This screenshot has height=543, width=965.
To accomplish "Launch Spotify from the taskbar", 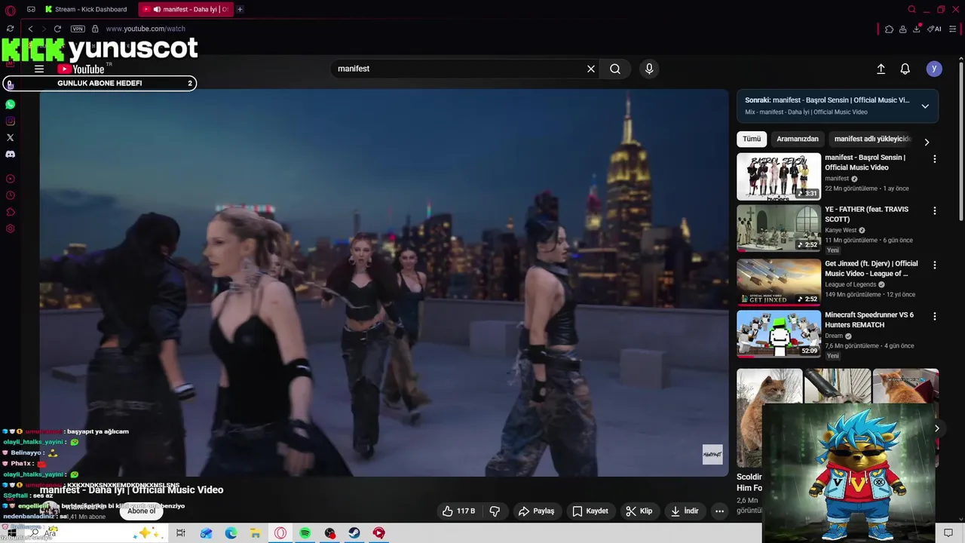I will [305, 533].
